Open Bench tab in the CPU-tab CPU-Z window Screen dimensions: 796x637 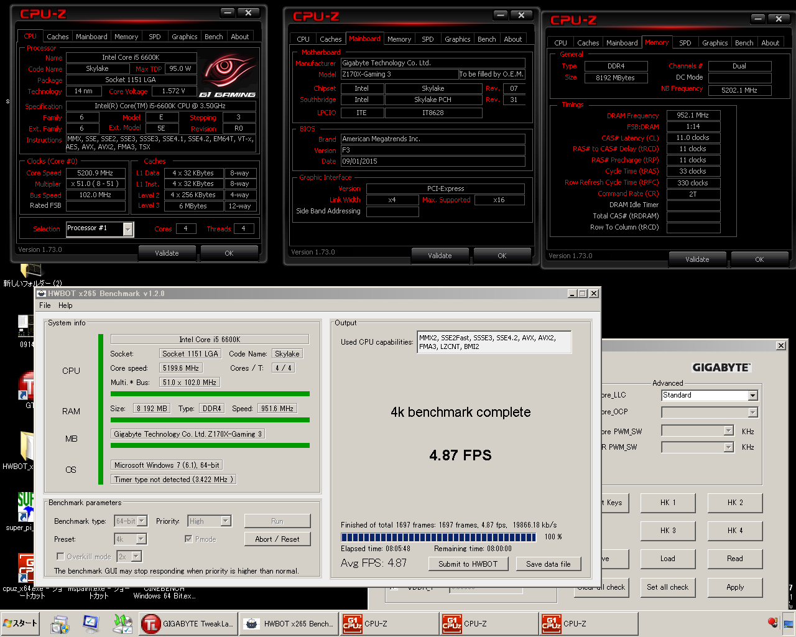coord(214,37)
